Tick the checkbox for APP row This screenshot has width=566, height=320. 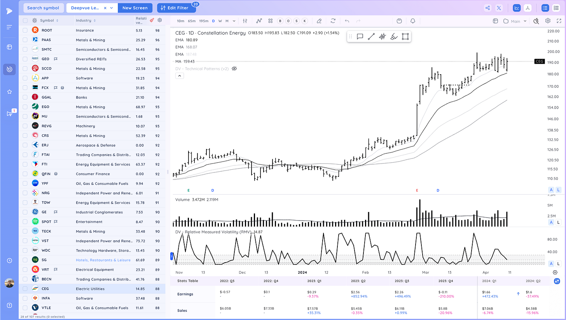pos(25,78)
